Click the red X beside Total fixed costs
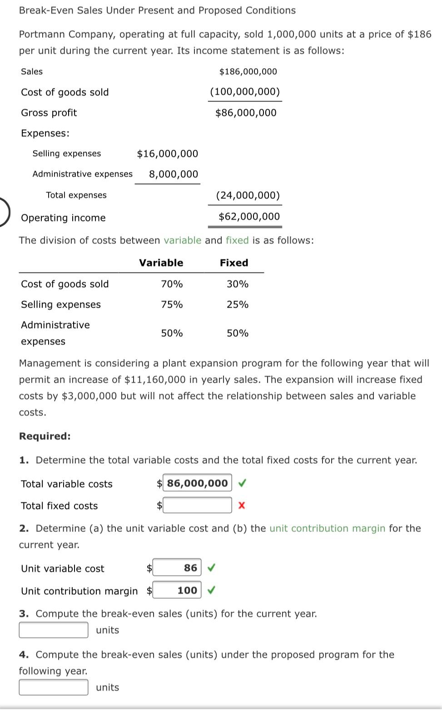 [241, 505]
